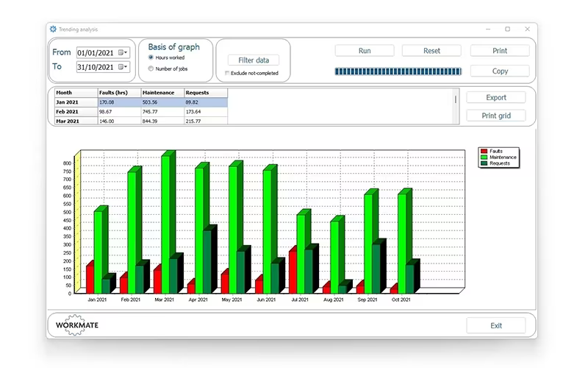Open the To date calendar picker
Viewport: 588px width, 368px height.
(123, 67)
